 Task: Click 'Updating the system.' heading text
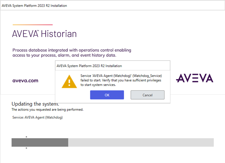[35, 104]
